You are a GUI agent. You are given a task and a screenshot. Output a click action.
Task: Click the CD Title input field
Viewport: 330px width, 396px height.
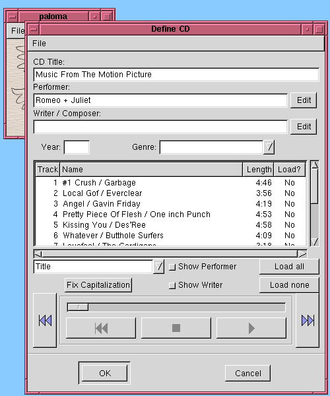coord(176,75)
